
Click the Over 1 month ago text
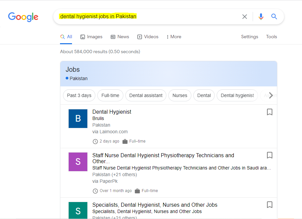(x=116, y=191)
